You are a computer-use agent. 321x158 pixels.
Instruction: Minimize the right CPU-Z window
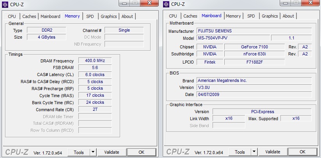[x=286, y=3]
